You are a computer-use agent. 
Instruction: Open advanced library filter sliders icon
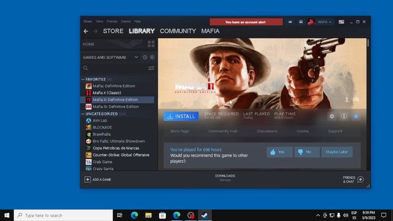151,68
